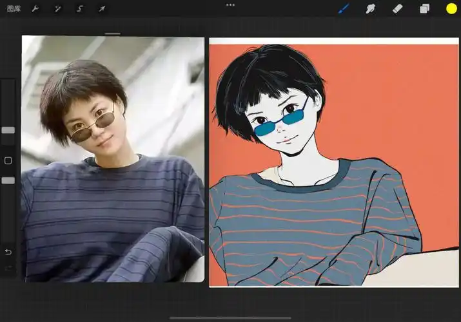Tap the three-dot multitasking menu

pos(230,5)
